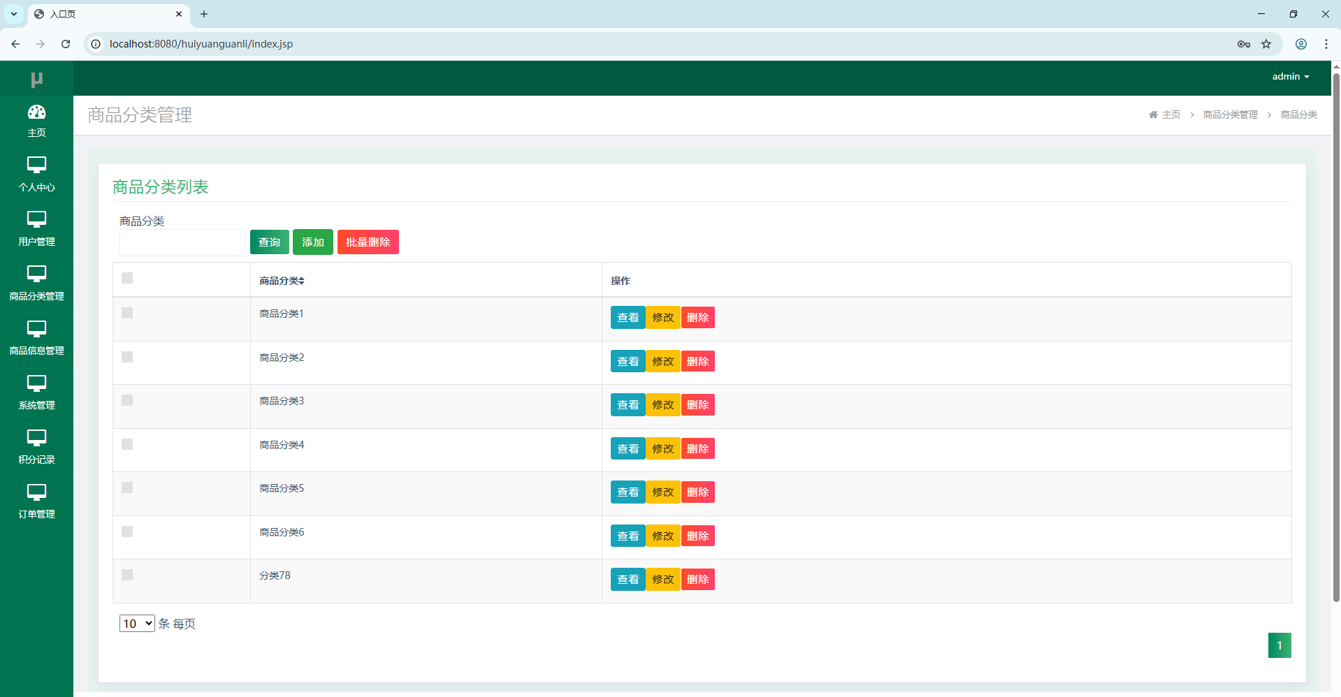
Task: Open 用户管理 monitor icon in sidebar
Action: tap(36, 219)
